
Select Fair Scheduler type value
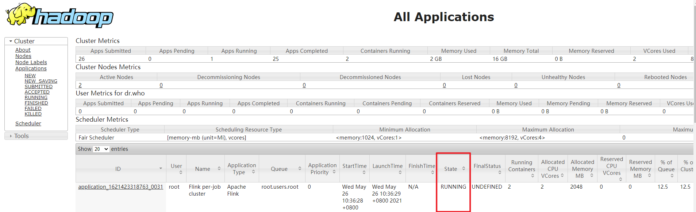coord(96,138)
